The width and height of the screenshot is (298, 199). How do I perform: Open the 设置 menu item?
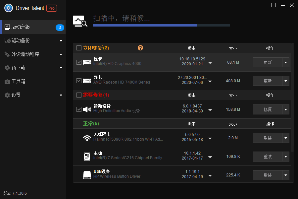pyautogui.click(x=33, y=95)
